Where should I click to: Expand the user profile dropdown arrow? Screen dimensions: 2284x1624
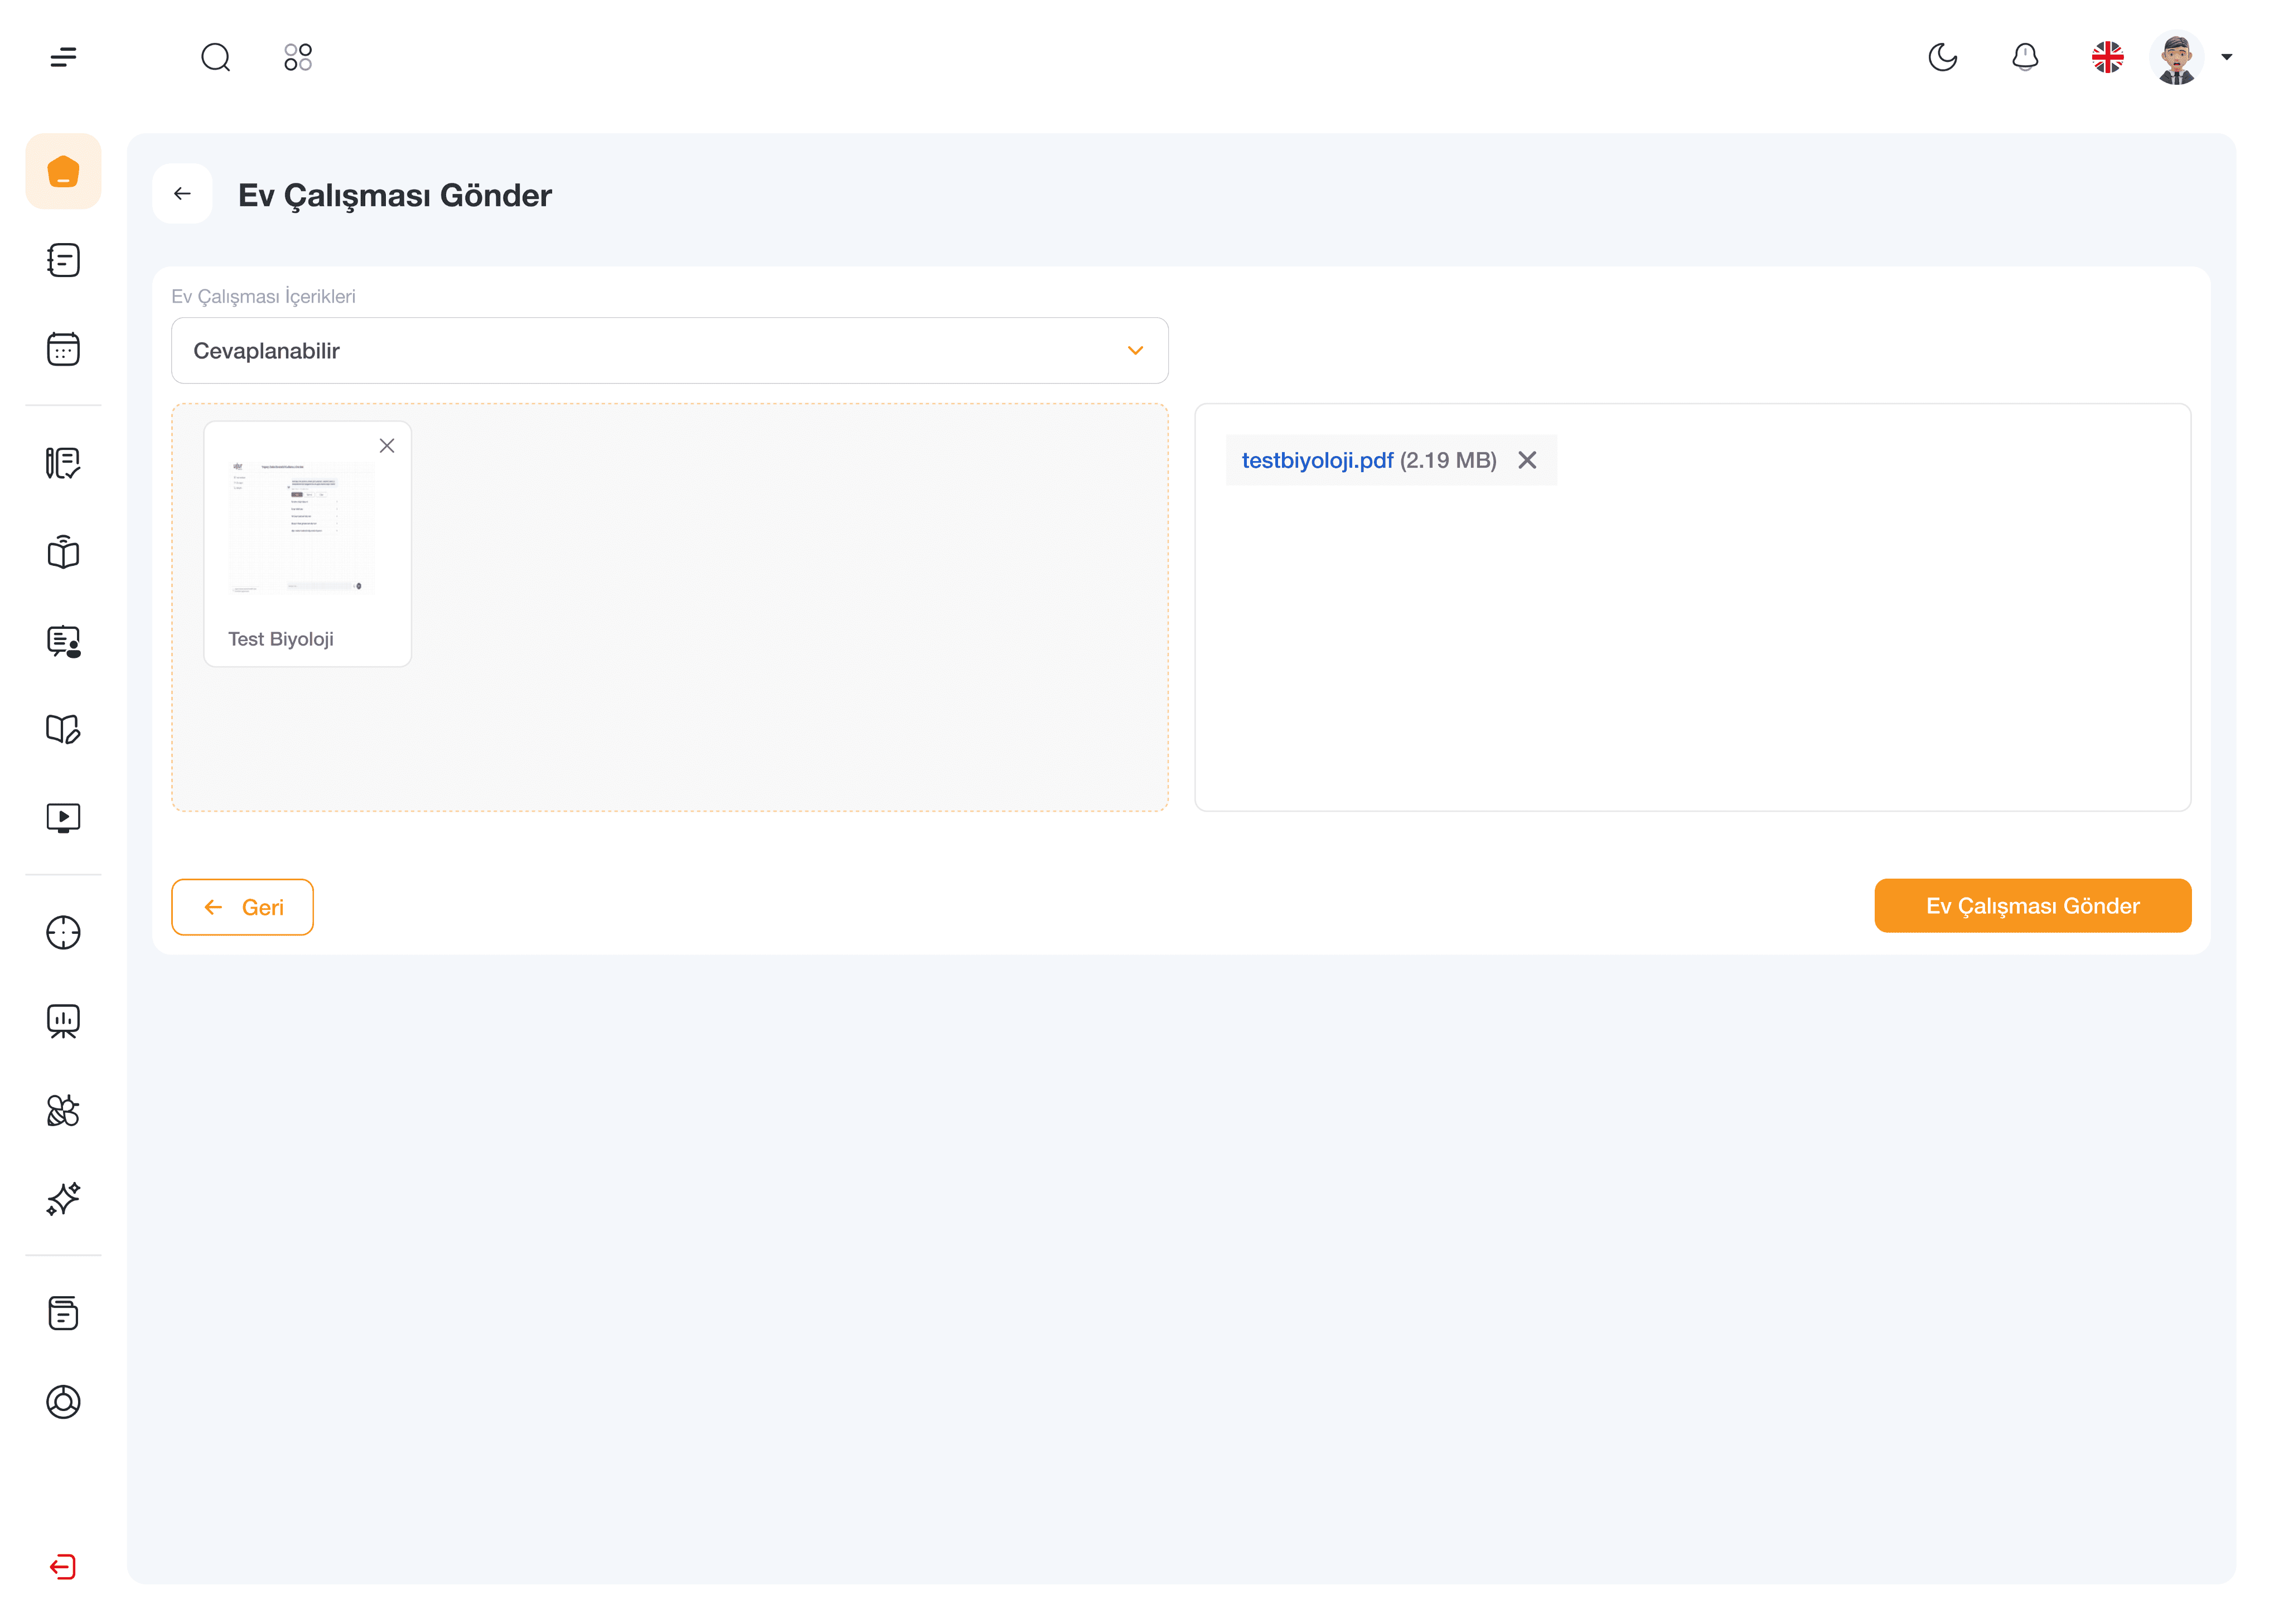click(2226, 57)
